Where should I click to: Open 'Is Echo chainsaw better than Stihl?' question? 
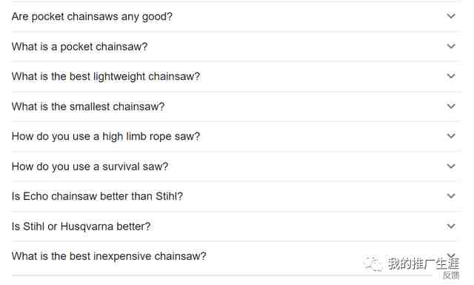coord(97,196)
